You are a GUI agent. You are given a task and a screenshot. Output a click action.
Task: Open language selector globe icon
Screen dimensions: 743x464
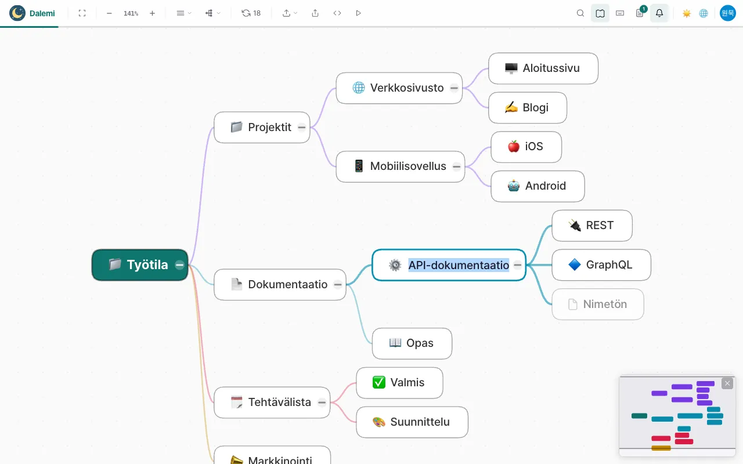click(704, 13)
